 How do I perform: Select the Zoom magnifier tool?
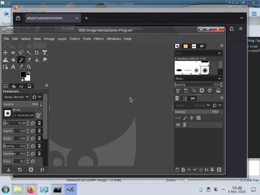click(x=29, y=67)
